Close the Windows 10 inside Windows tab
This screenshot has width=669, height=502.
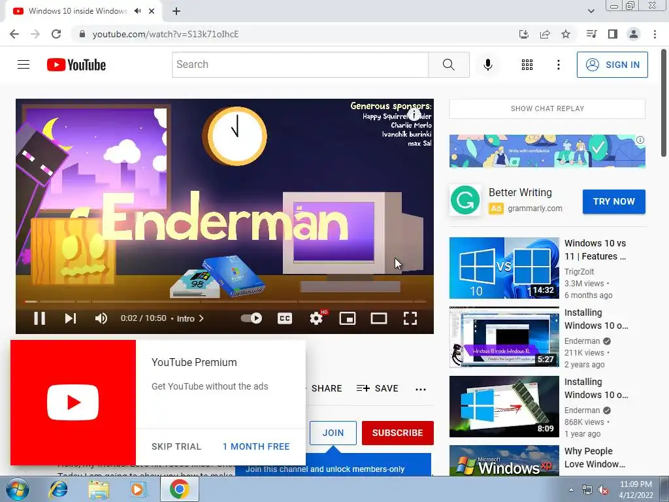[152, 11]
